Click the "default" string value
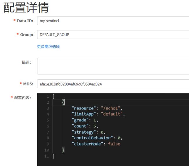189x166 pixels. [x=112, y=114]
